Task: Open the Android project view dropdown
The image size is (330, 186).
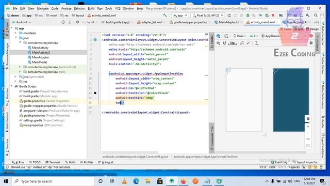Action: [22, 22]
